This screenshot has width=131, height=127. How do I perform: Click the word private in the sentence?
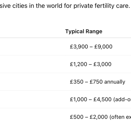click(x=83, y=6)
